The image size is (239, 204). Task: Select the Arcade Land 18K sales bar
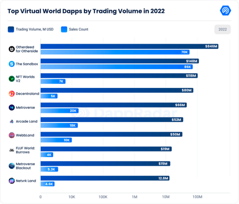[x=59, y=125]
